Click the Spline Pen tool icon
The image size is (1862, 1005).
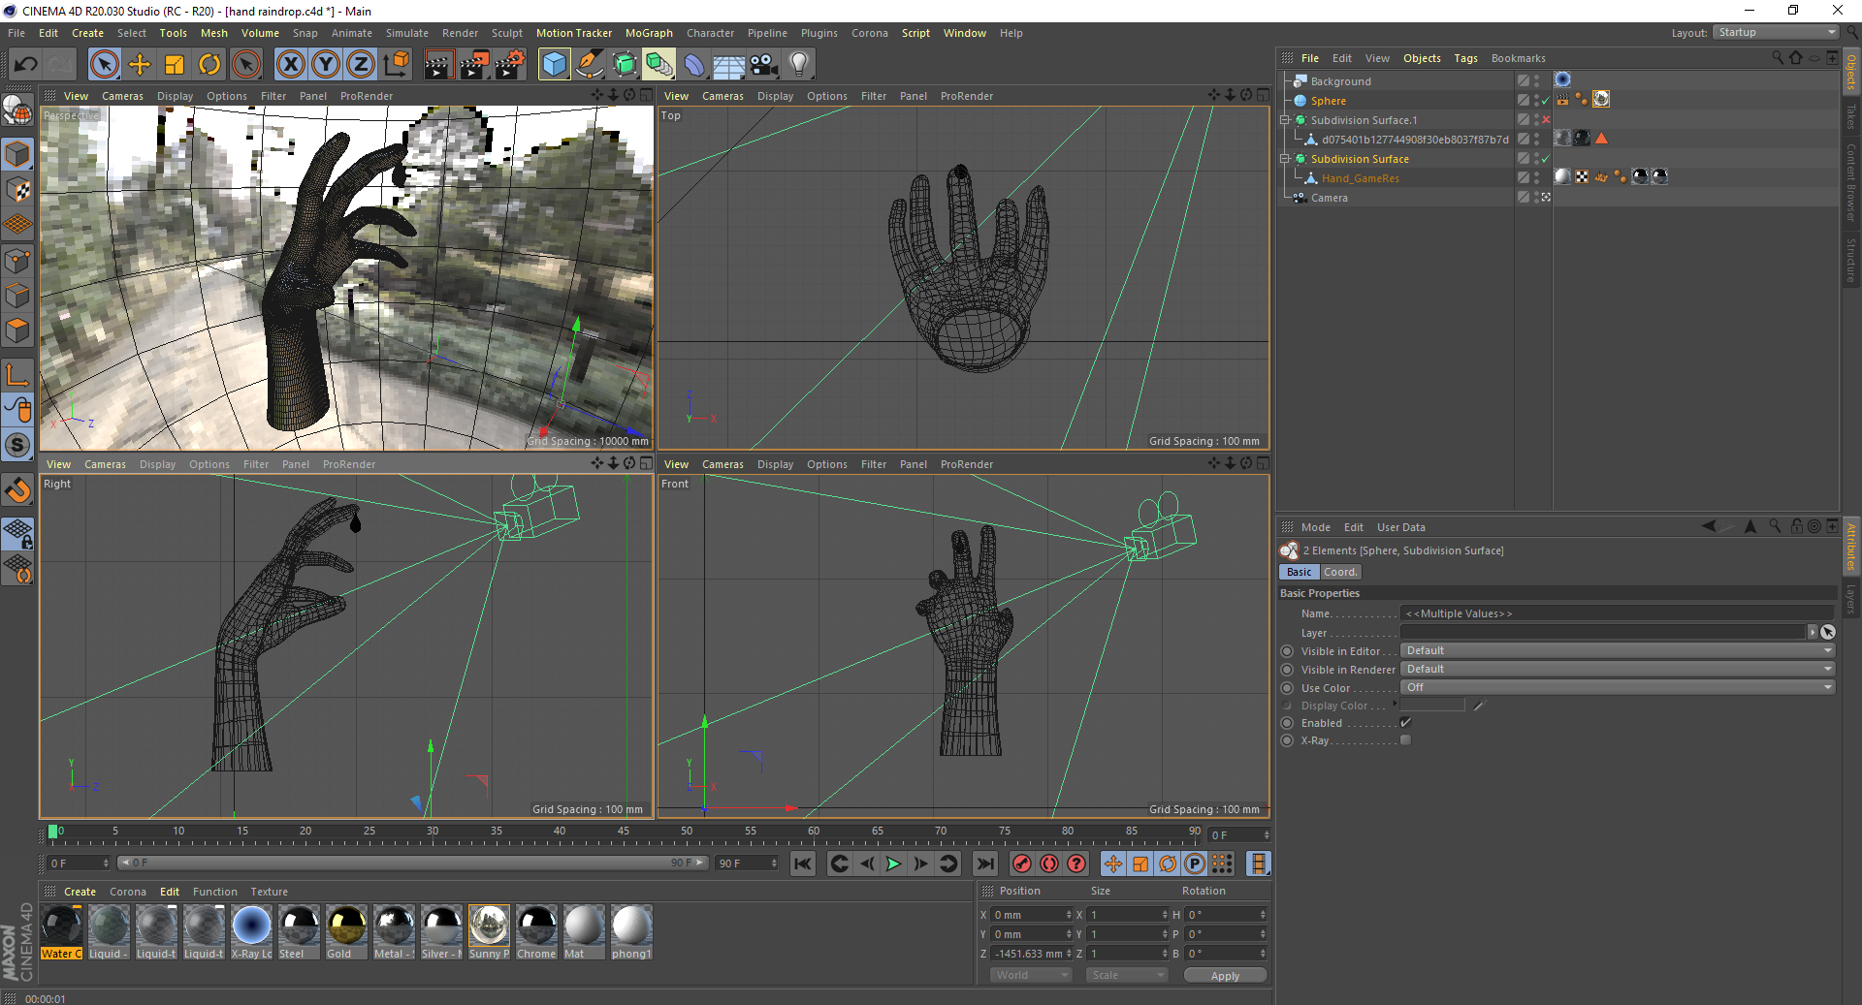[x=590, y=65]
